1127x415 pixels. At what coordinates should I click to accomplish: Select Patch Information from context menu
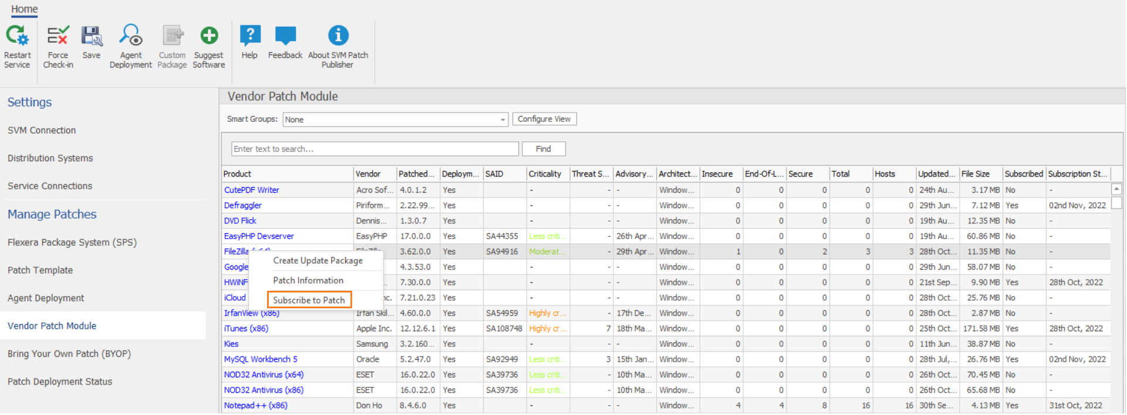308,280
